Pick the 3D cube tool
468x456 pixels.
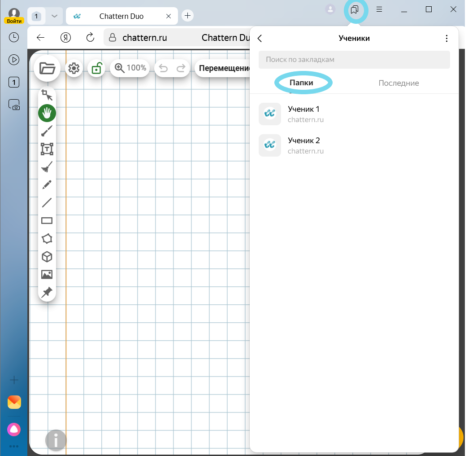[47, 256]
